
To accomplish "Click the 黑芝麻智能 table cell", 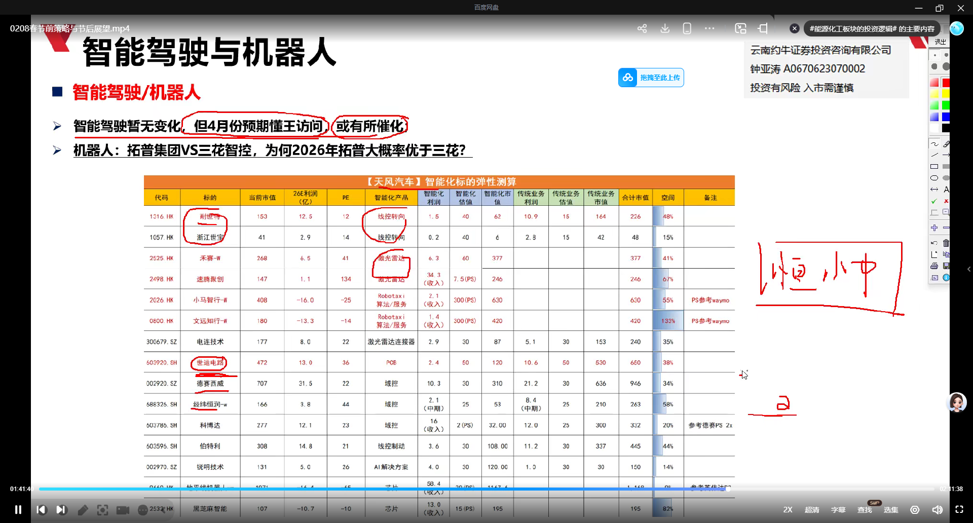I will tap(210, 509).
